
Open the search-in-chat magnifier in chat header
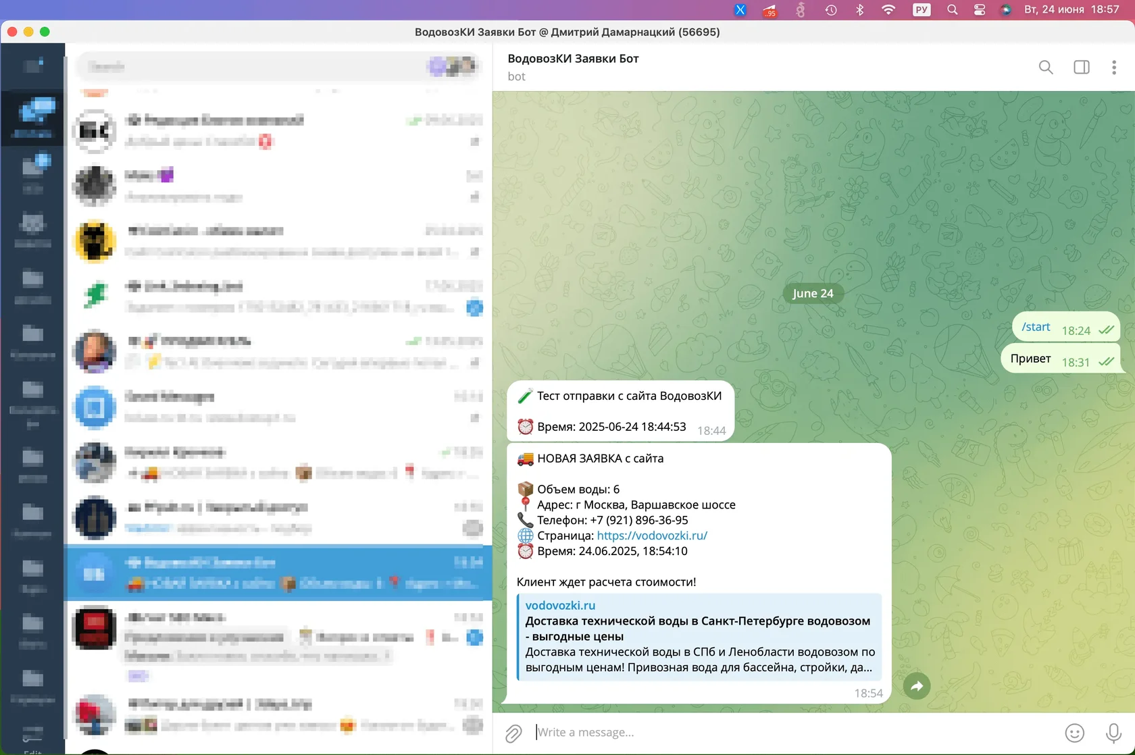pos(1046,67)
